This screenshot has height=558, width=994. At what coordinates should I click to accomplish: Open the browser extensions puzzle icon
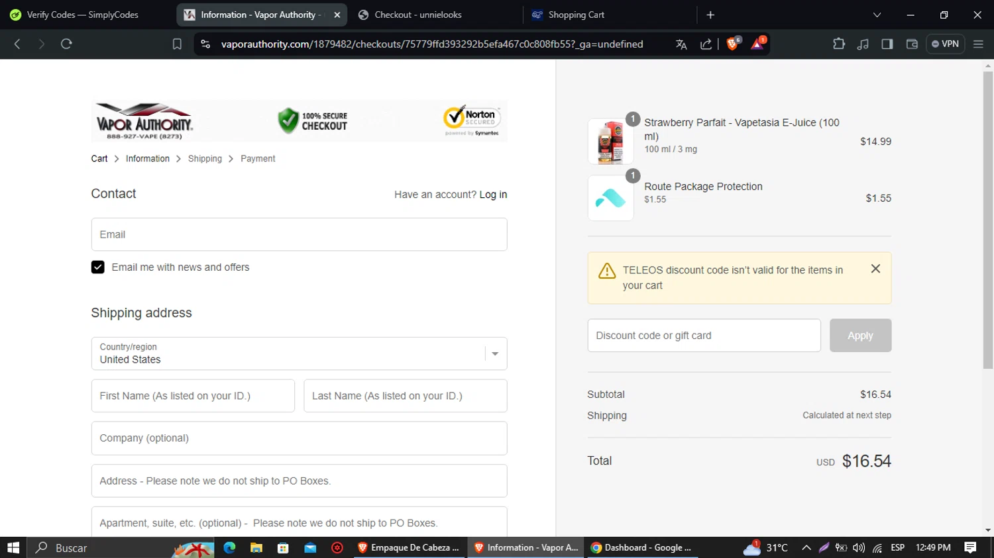click(839, 44)
